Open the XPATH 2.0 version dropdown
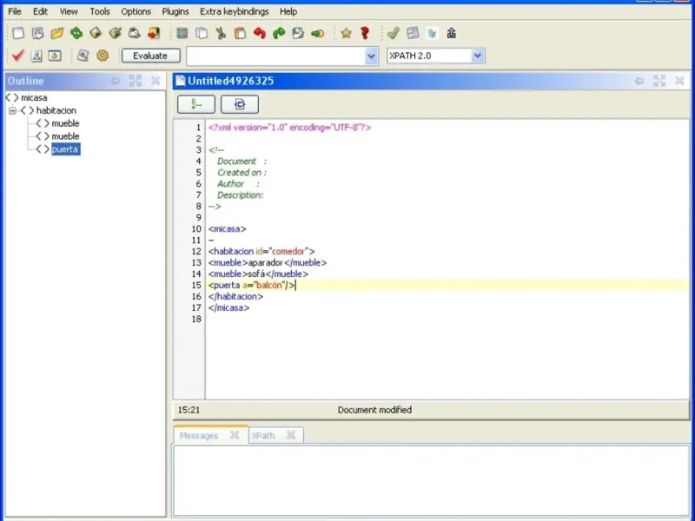This screenshot has height=521, width=695. pyautogui.click(x=477, y=56)
